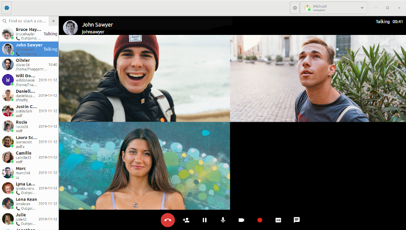Click the '16:40' timestamp on Olivier's row
Viewport: 406px width, 230px height.
(x=53, y=65)
